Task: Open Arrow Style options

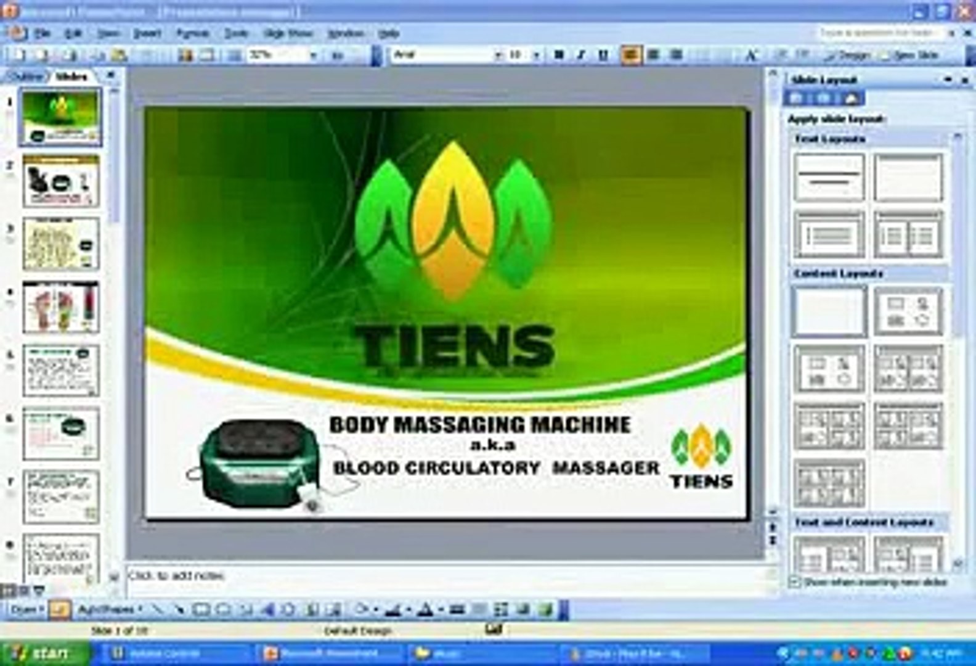Action: (500, 610)
